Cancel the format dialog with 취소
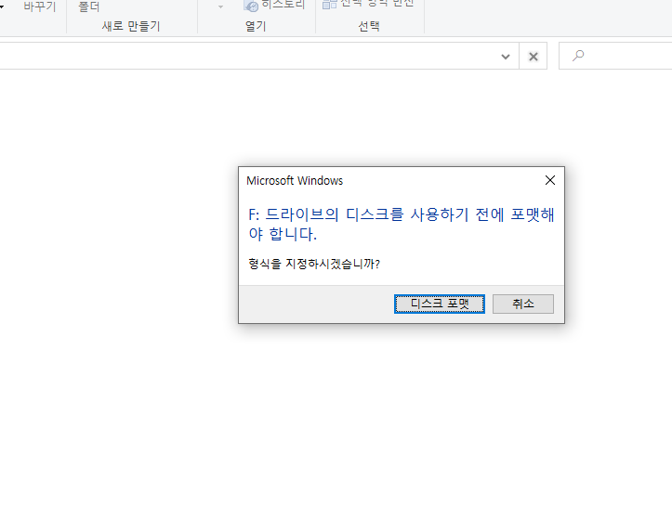This screenshot has width=672, height=531. [x=523, y=304]
